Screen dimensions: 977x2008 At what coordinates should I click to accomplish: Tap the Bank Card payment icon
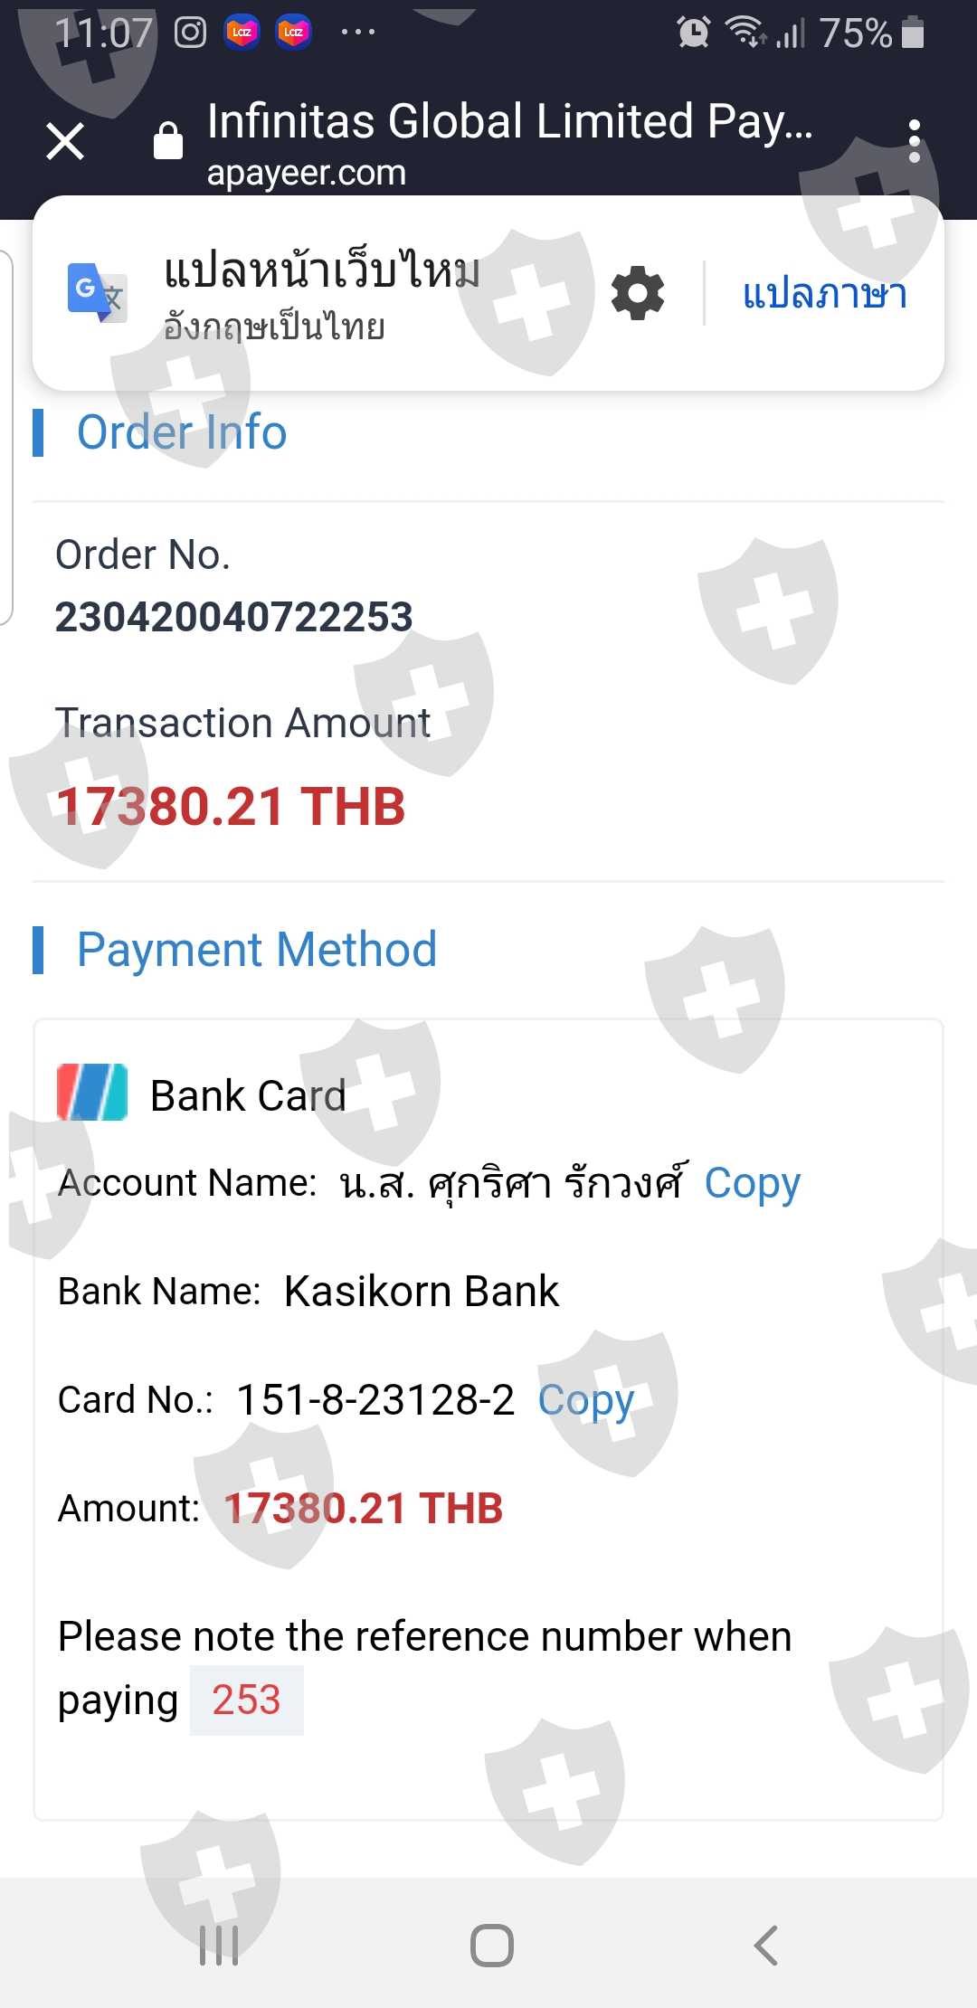92,1093
